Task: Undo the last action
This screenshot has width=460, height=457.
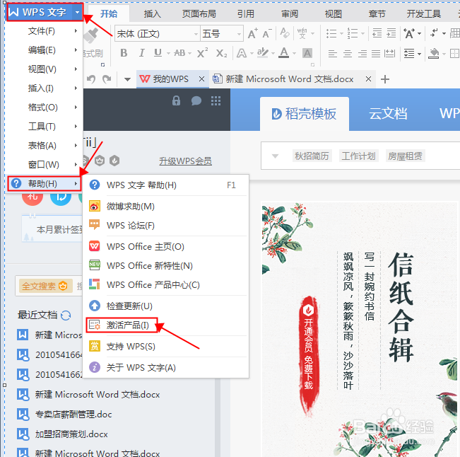Action: tap(91, 79)
